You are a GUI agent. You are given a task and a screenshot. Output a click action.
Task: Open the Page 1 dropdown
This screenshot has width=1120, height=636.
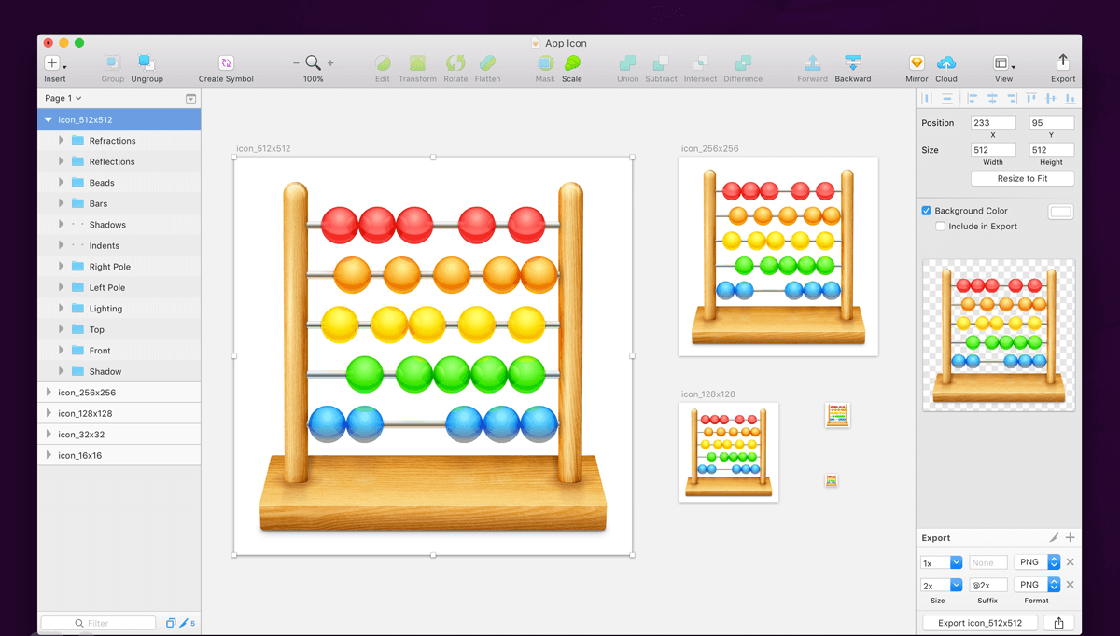pos(63,98)
